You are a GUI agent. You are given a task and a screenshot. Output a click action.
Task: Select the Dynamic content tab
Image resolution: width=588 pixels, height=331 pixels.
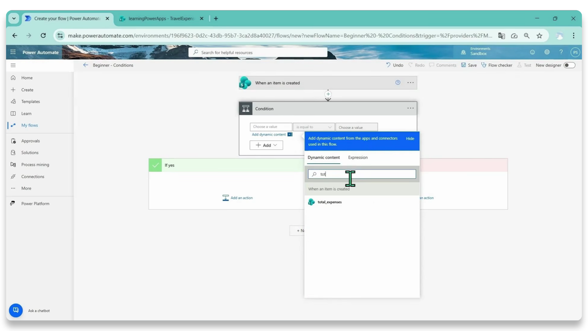click(324, 157)
